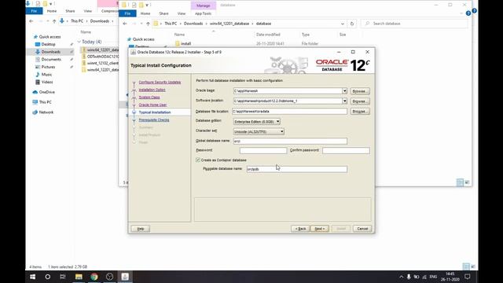Select Desktop in the Downloads window sidebar
The image size is (503, 283).
point(48,44)
